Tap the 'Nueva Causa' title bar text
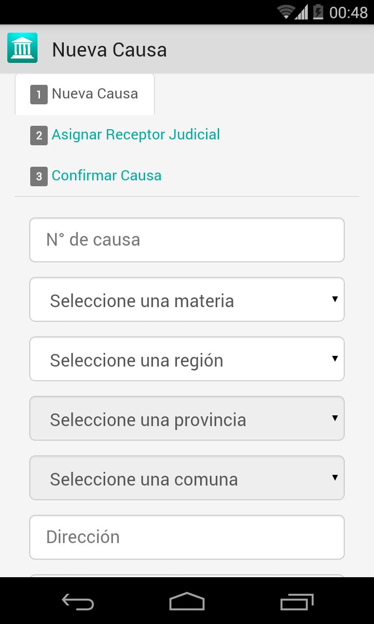This screenshot has height=624, width=374. tap(109, 49)
